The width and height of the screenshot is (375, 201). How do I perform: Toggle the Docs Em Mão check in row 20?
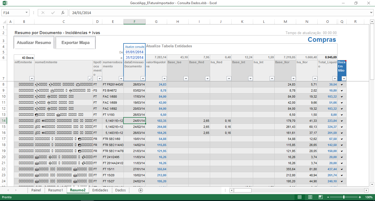point(342,157)
